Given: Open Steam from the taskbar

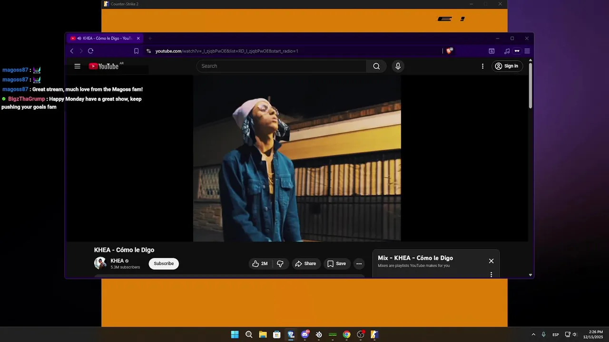Looking at the screenshot, I should click(x=319, y=334).
